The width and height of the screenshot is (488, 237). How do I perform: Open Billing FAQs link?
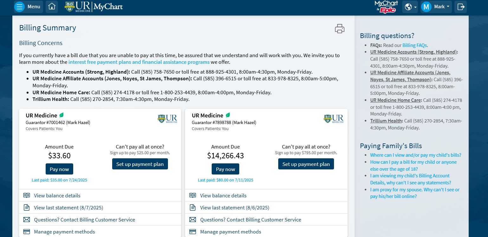point(414,45)
